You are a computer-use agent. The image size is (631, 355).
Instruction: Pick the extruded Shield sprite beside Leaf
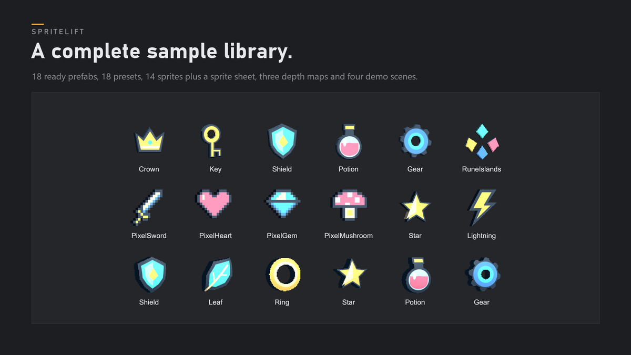(x=149, y=275)
